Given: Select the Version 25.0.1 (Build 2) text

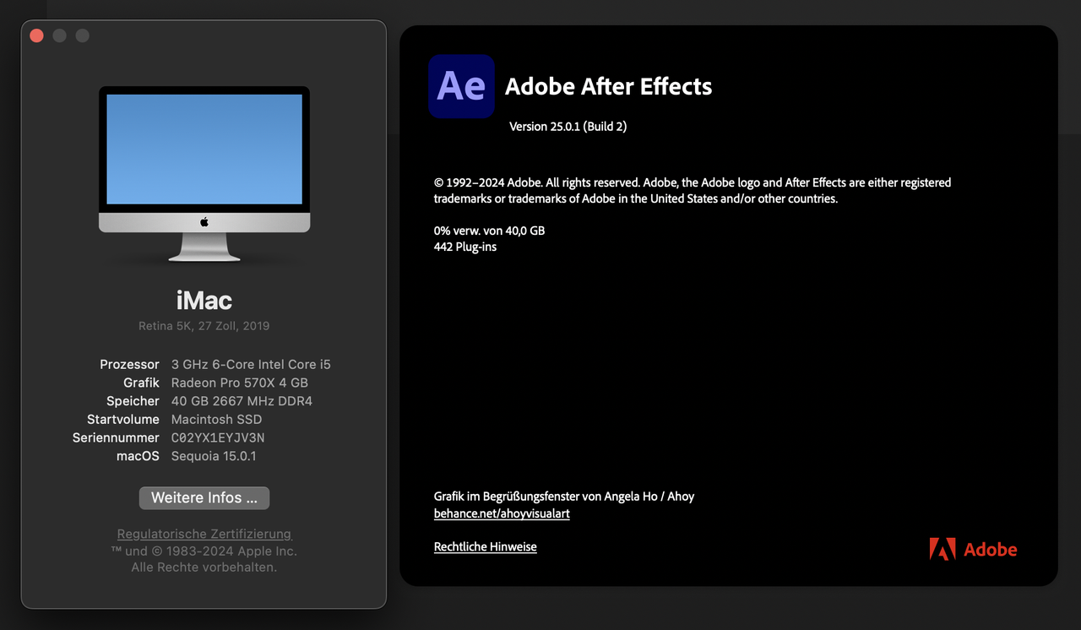Looking at the screenshot, I should pyautogui.click(x=568, y=127).
